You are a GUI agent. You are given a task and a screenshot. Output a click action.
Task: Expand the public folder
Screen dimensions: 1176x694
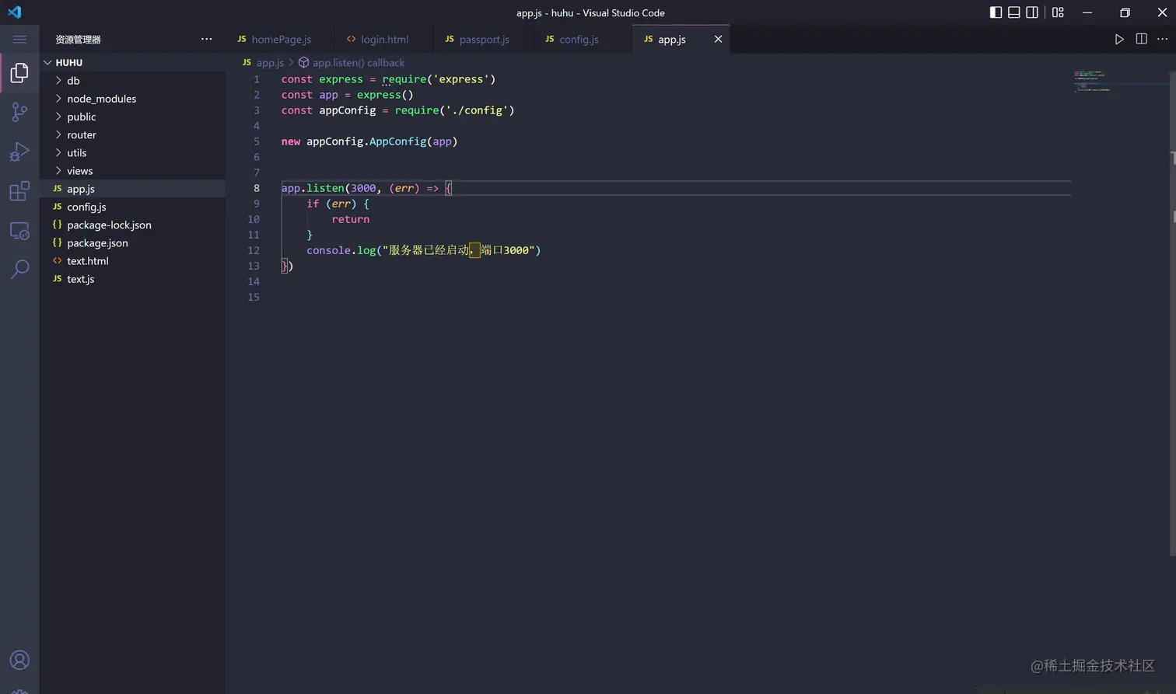point(132,117)
